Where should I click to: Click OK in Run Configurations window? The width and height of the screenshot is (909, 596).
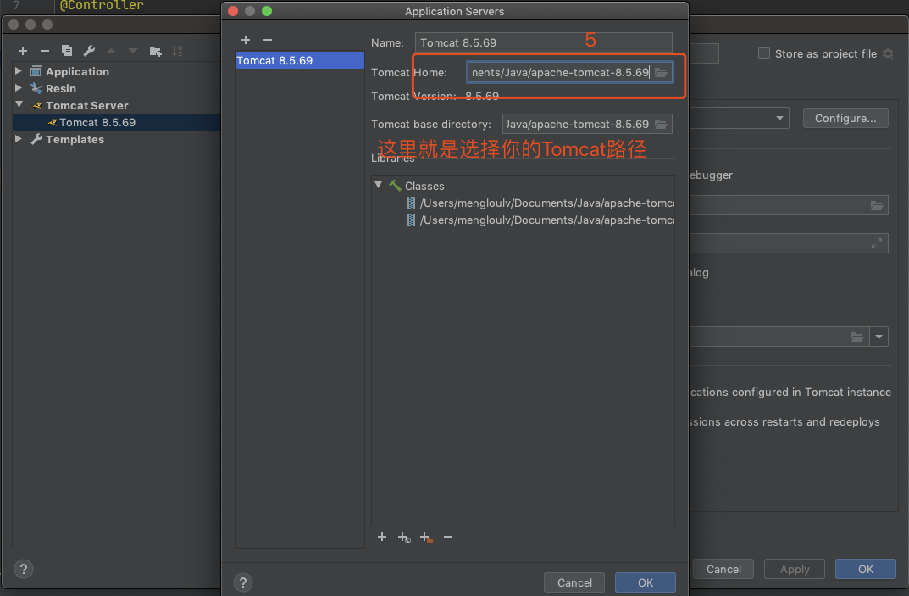(866, 570)
